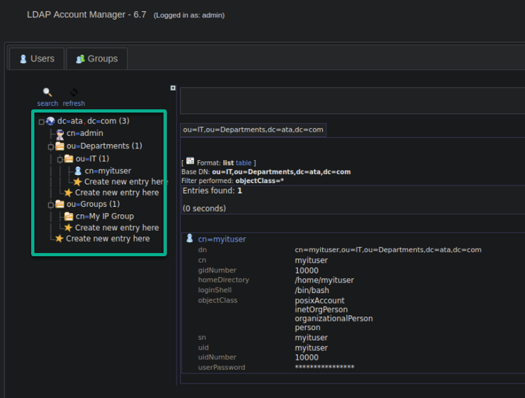
Task: Click the globe icon for dc=ata,dc=com
Action: (x=50, y=121)
